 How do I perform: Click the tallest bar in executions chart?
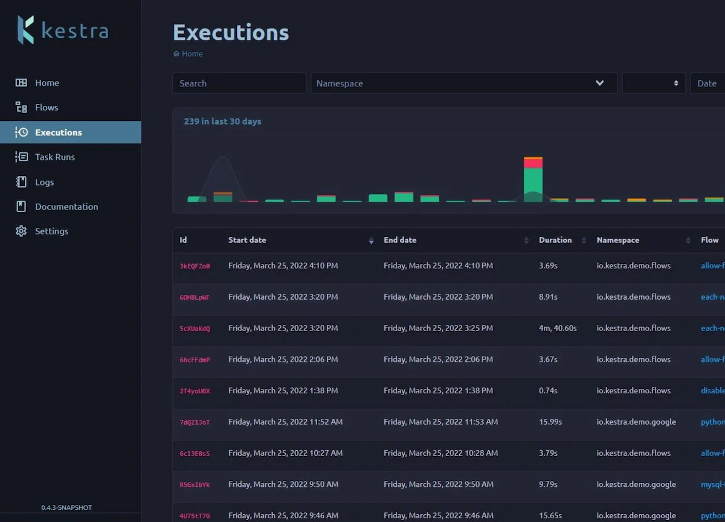coord(533,179)
